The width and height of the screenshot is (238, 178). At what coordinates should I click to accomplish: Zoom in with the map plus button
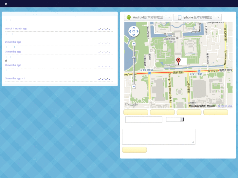tap(134, 44)
